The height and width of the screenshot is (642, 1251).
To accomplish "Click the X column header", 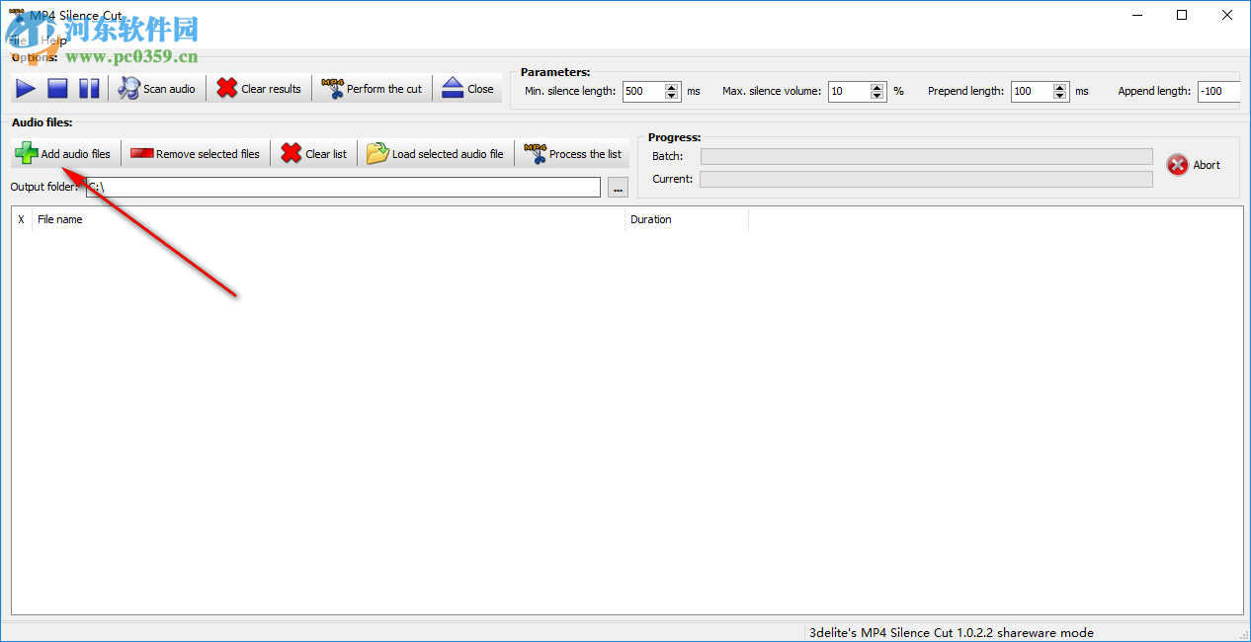I will pyautogui.click(x=22, y=219).
